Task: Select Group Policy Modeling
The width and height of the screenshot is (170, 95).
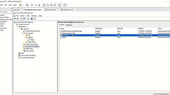Action: click(x=28, y=55)
